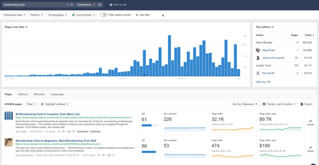Viewport: 319px width, 165px height.
Task: Open the Highlight unlinked dropdown
Action: pos(55,104)
